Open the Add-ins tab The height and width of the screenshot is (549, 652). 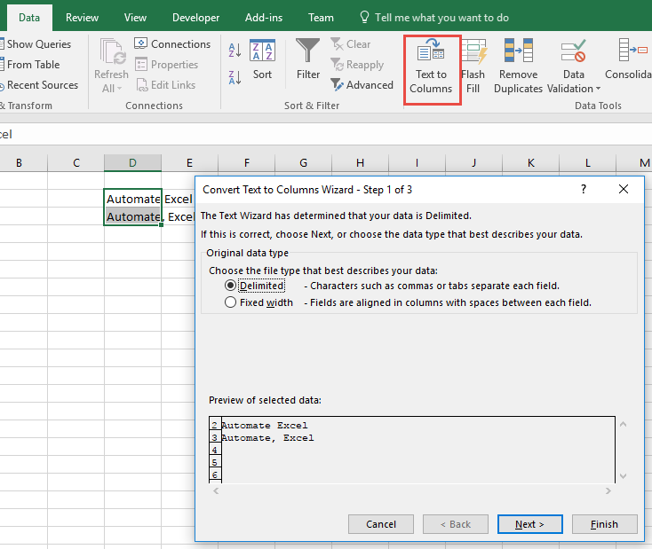tap(264, 18)
